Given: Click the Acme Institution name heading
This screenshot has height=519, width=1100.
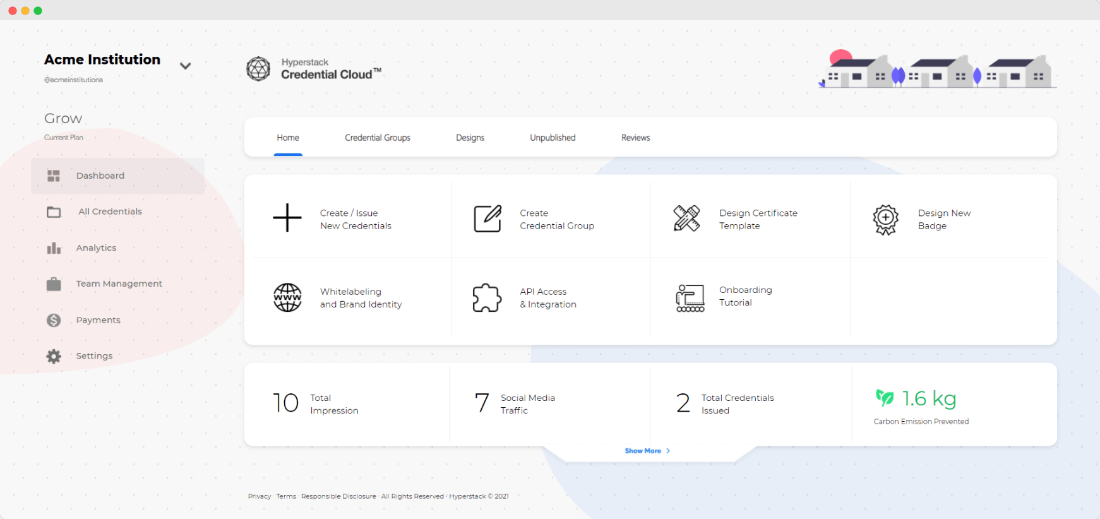Looking at the screenshot, I should tap(102, 59).
